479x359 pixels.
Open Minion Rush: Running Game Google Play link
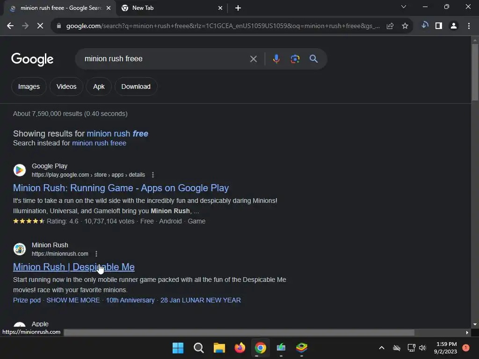pos(121,188)
